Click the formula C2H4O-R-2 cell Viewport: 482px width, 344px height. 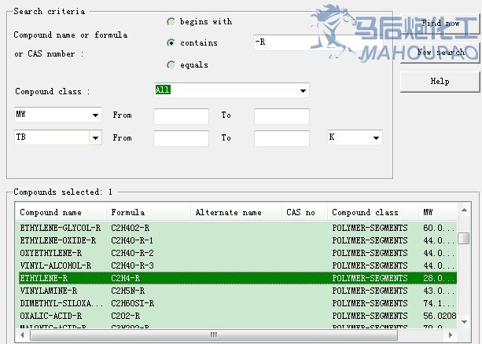point(132,253)
